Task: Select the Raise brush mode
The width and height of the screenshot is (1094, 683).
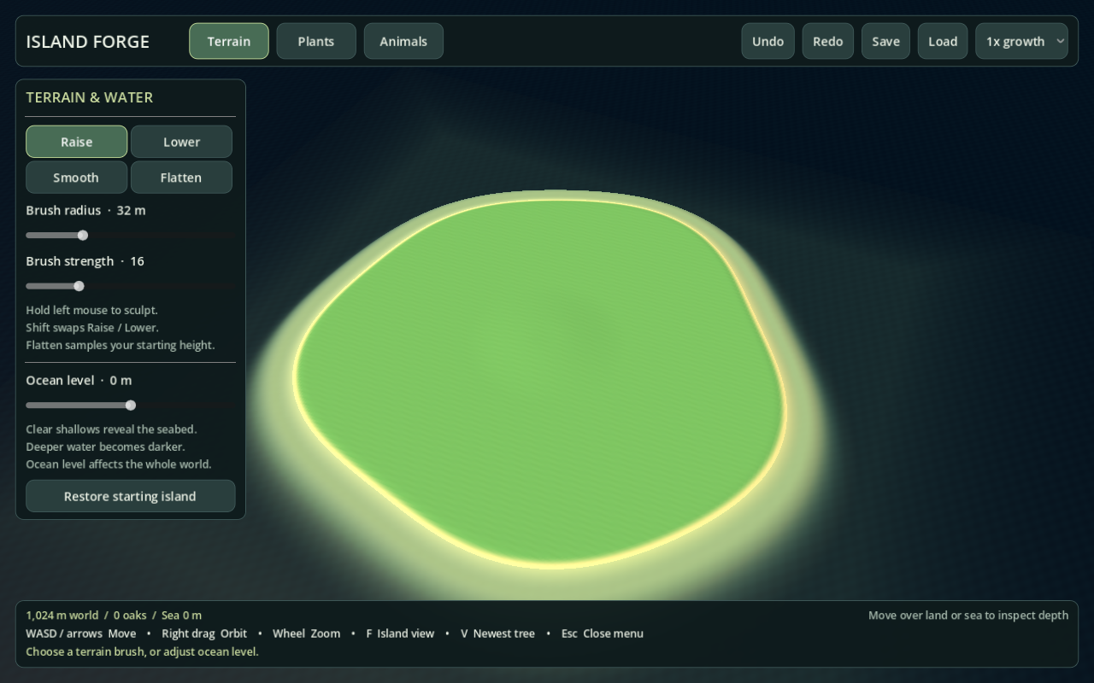Action: click(x=77, y=142)
